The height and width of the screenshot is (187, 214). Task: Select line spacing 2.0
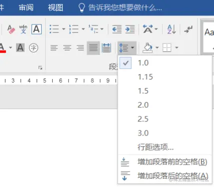click(x=165, y=105)
